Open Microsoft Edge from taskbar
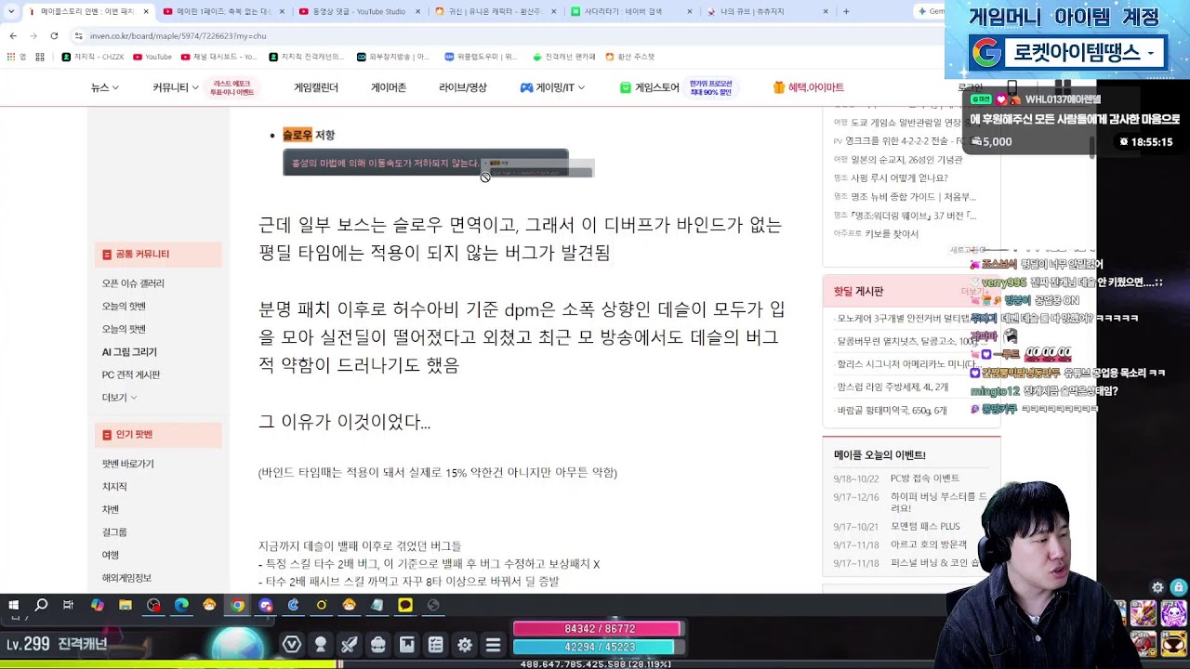Image resolution: width=1190 pixels, height=669 pixels. pyautogui.click(x=181, y=605)
